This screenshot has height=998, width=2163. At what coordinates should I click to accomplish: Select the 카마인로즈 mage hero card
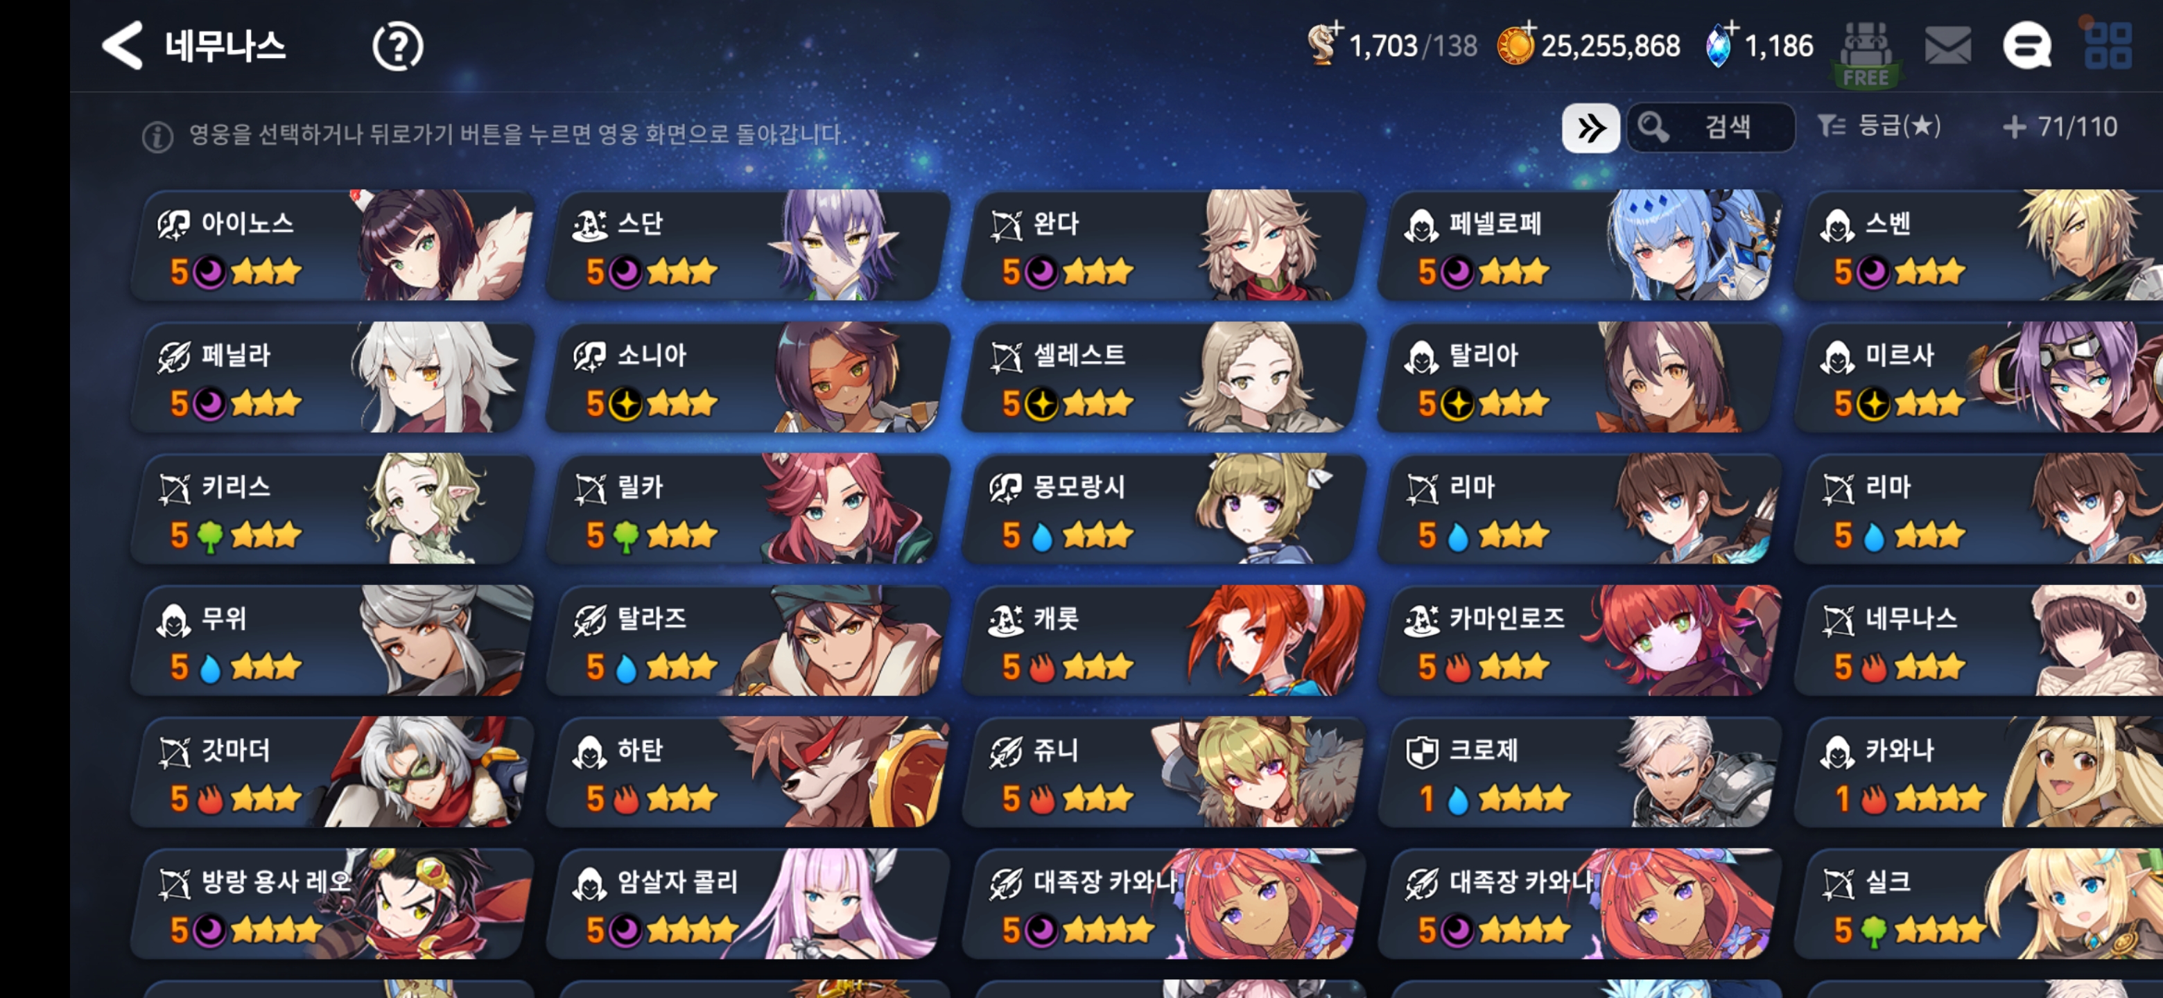[1581, 640]
